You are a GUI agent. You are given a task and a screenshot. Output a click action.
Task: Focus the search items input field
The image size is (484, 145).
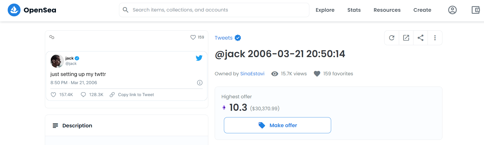pyautogui.click(x=214, y=10)
